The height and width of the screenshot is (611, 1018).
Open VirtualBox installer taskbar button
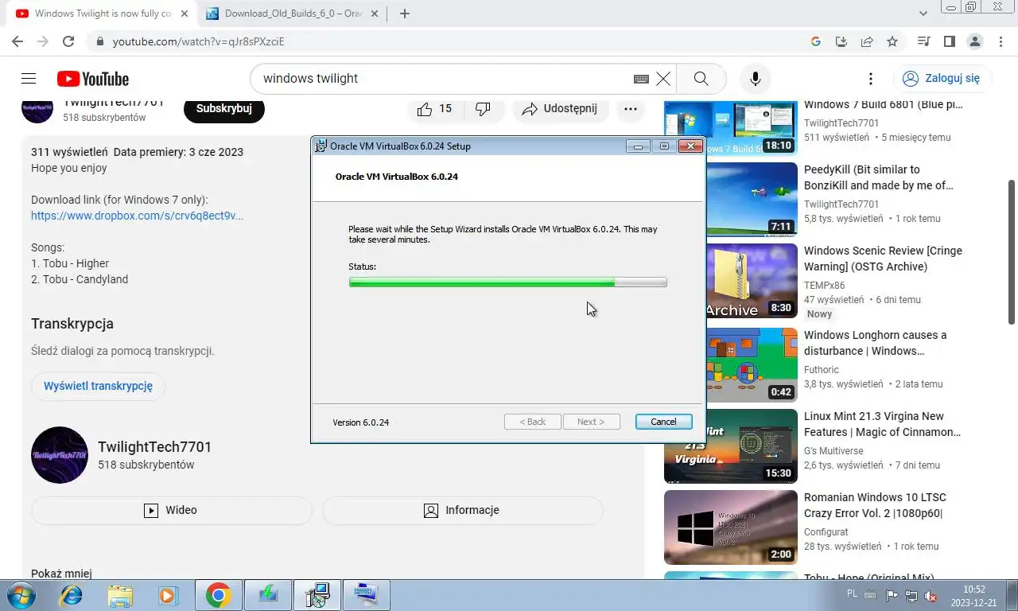pyautogui.click(x=317, y=595)
